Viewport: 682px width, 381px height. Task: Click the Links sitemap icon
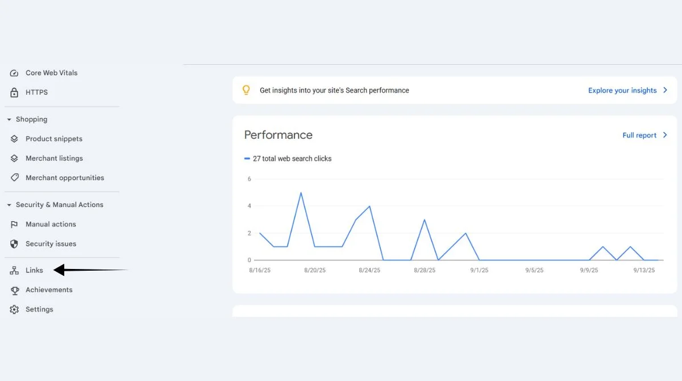[x=14, y=271]
